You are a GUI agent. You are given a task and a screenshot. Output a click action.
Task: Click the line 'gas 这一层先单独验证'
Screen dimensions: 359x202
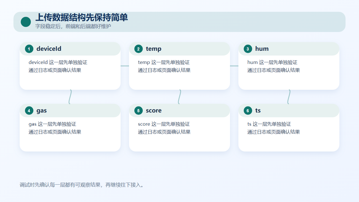click(52, 124)
